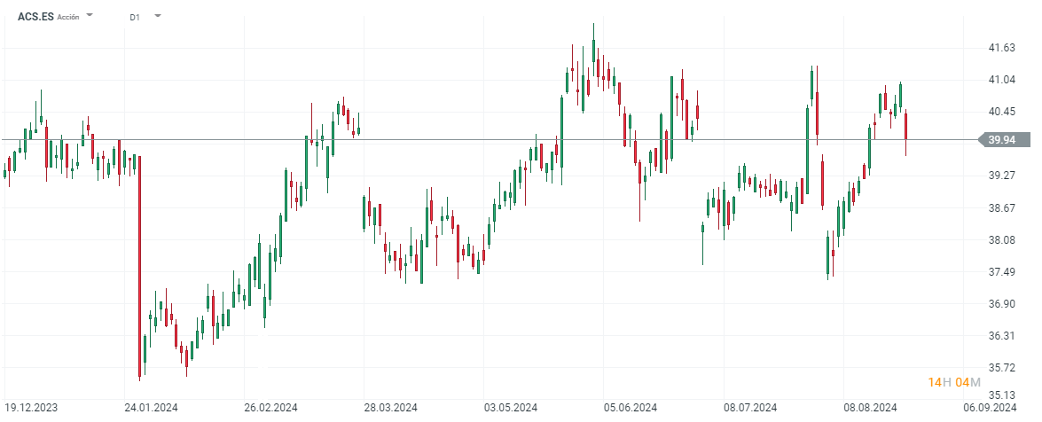Image resolution: width=1042 pixels, height=422 pixels.
Task: Select the 26.02.2024 time axis label
Action: 269,408
